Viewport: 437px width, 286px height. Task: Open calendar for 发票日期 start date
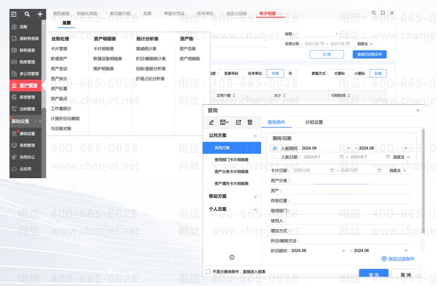click(323, 44)
